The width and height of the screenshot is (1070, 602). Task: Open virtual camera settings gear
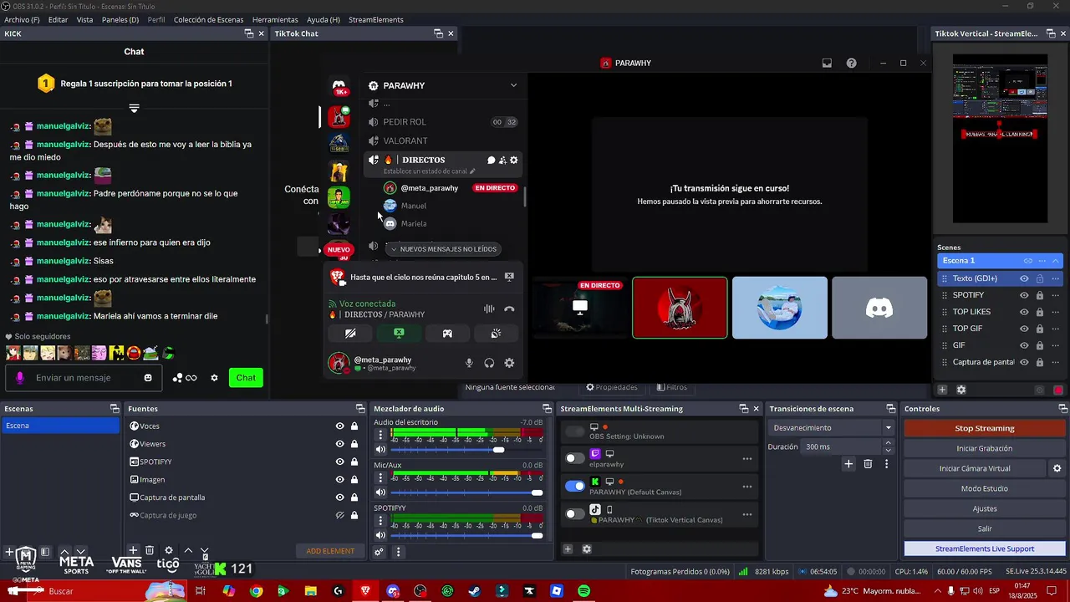tap(1057, 468)
